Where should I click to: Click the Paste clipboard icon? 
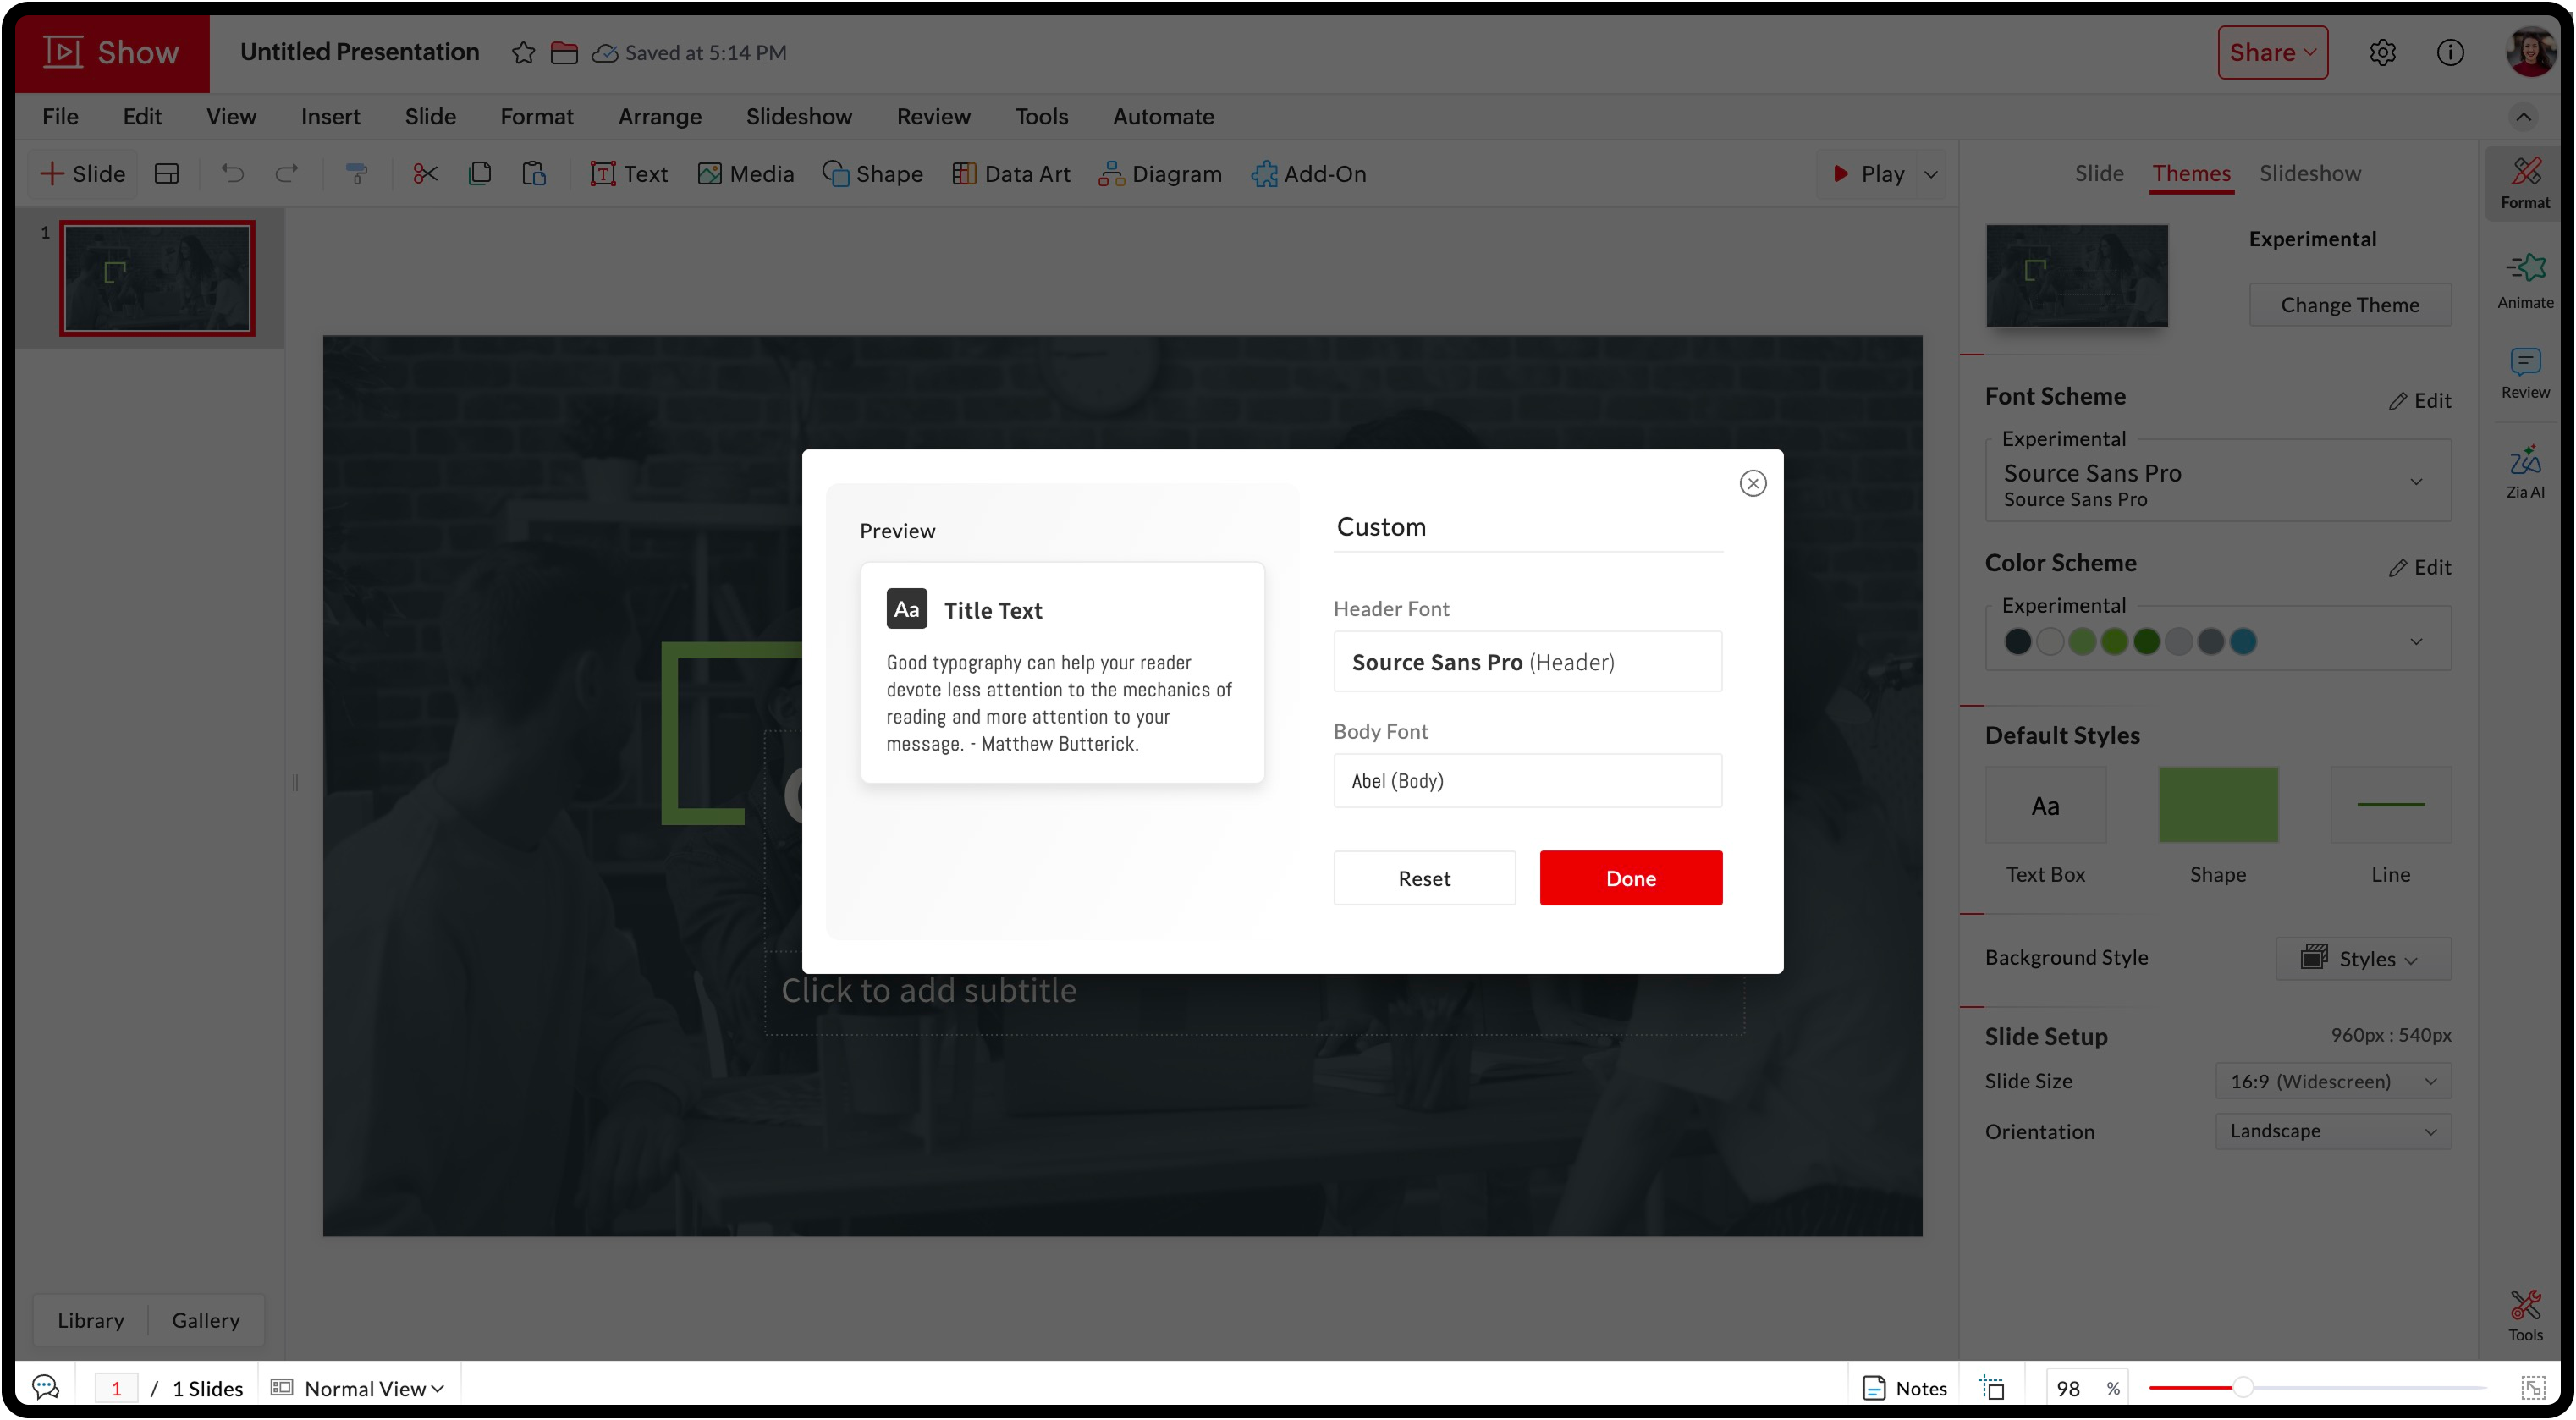pyautogui.click(x=534, y=174)
